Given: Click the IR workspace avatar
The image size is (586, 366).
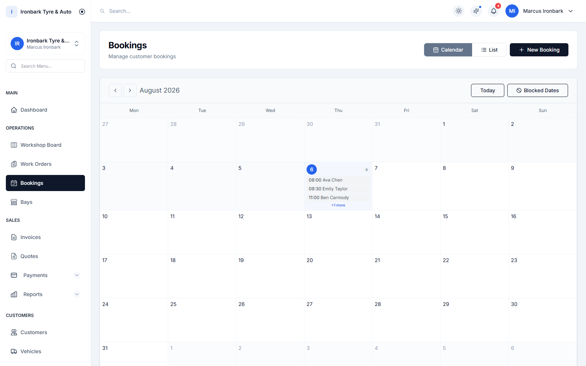Looking at the screenshot, I should point(17,44).
